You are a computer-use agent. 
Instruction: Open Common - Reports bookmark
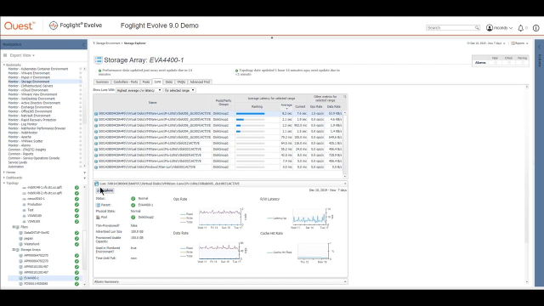coord(20,154)
